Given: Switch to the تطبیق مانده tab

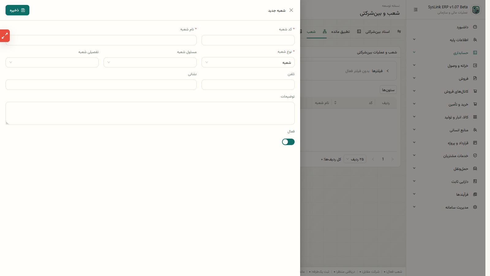Looking at the screenshot, I should (x=341, y=32).
